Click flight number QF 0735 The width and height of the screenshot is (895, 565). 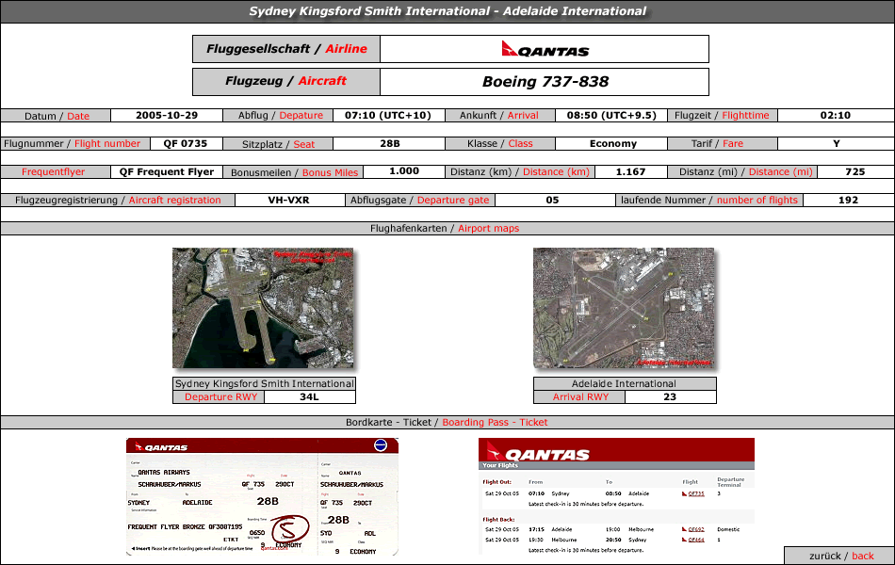185,144
